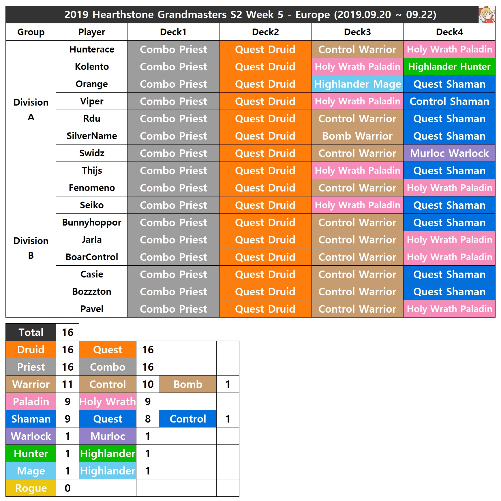Image resolution: width=501 pixels, height=501 pixels.
Task: Click SilverName's Bomb Warrior deck cell
Action: (x=357, y=136)
